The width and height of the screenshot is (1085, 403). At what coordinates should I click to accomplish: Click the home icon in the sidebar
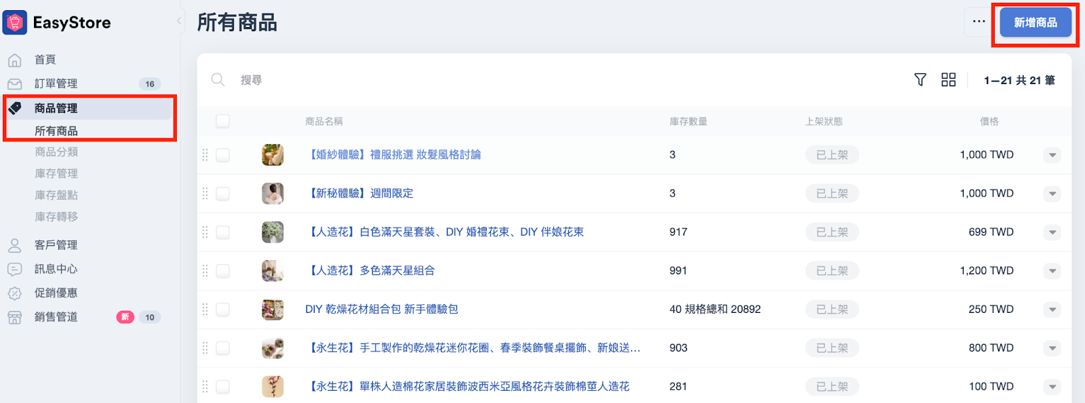[15, 60]
